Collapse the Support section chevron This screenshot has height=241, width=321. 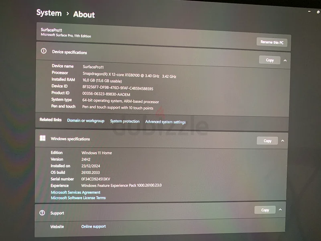(x=280, y=209)
